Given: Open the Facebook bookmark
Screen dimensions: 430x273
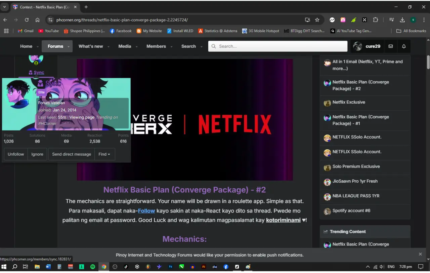Looking at the screenshot, I should point(121,31).
